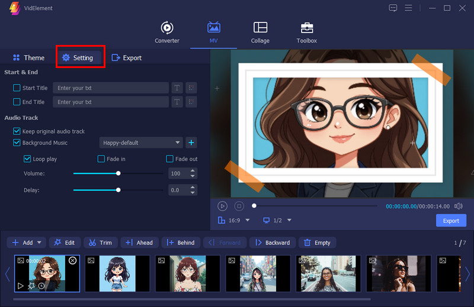Remove the first clip using its X icon

[72, 260]
